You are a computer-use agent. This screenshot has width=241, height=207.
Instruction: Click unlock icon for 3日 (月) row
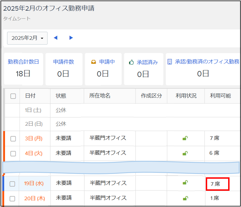pos(185,138)
